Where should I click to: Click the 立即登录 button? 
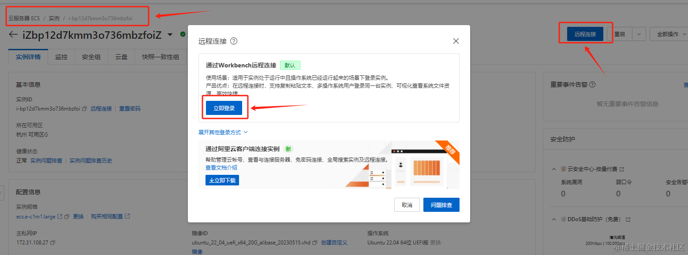point(224,108)
